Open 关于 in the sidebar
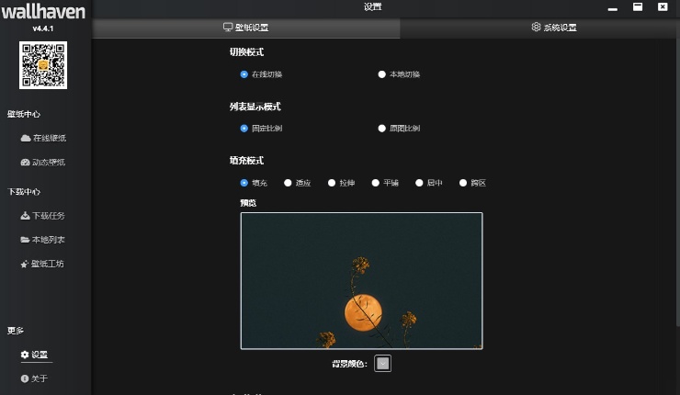This screenshot has width=680, height=395. point(34,378)
